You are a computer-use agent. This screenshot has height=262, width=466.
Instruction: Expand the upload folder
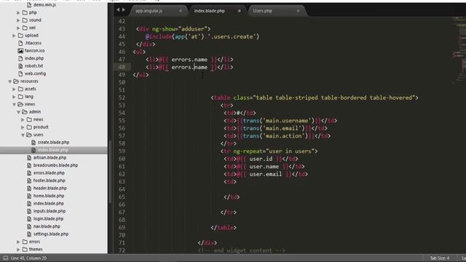[x=14, y=36]
